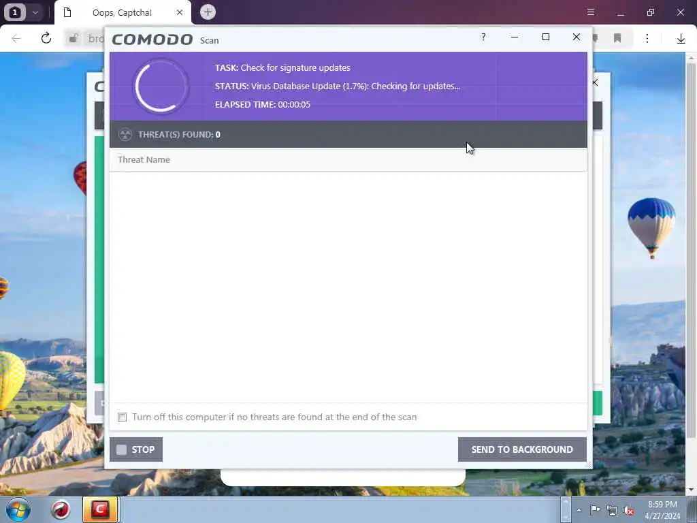Image resolution: width=697 pixels, height=523 pixels.
Task: Expand the tab list dropdown arrow
Action: tap(35, 12)
